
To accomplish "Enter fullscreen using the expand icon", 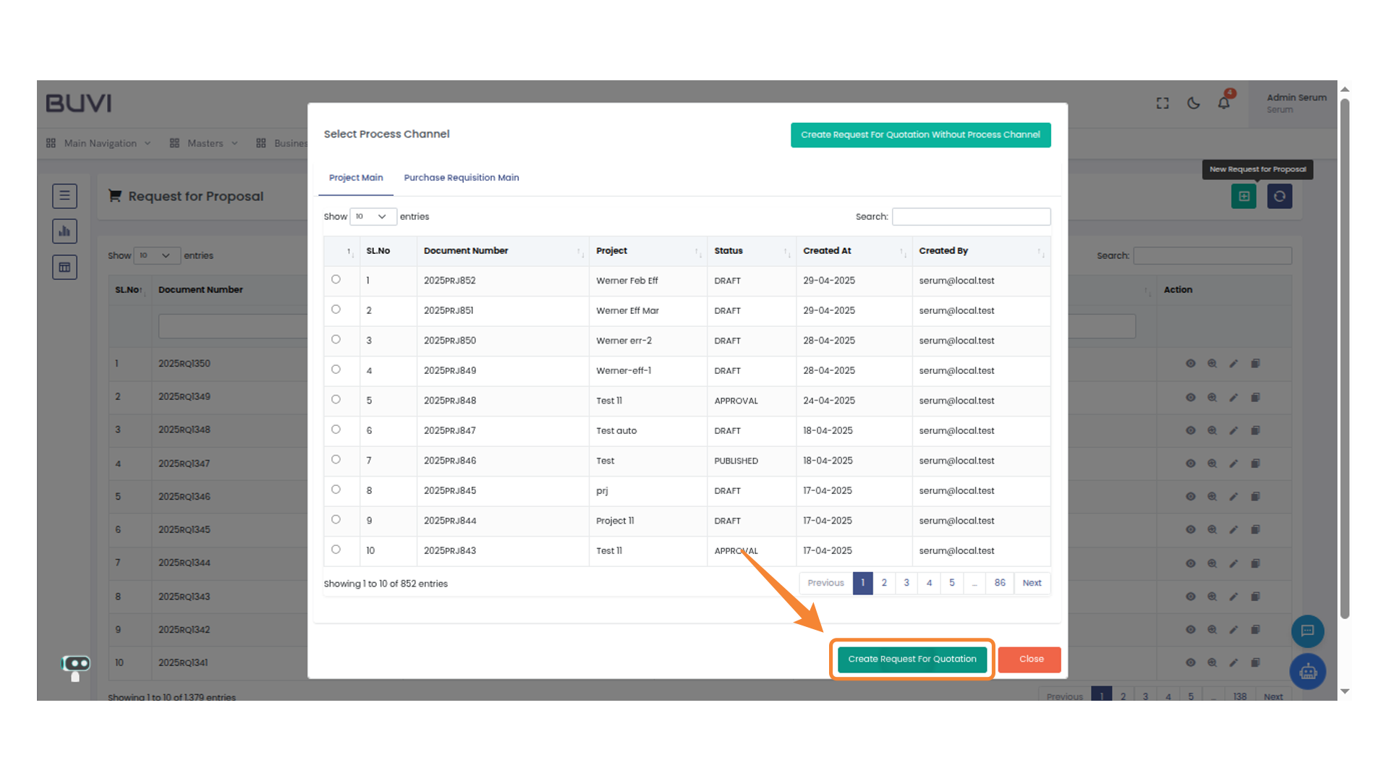I will point(1162,103).
